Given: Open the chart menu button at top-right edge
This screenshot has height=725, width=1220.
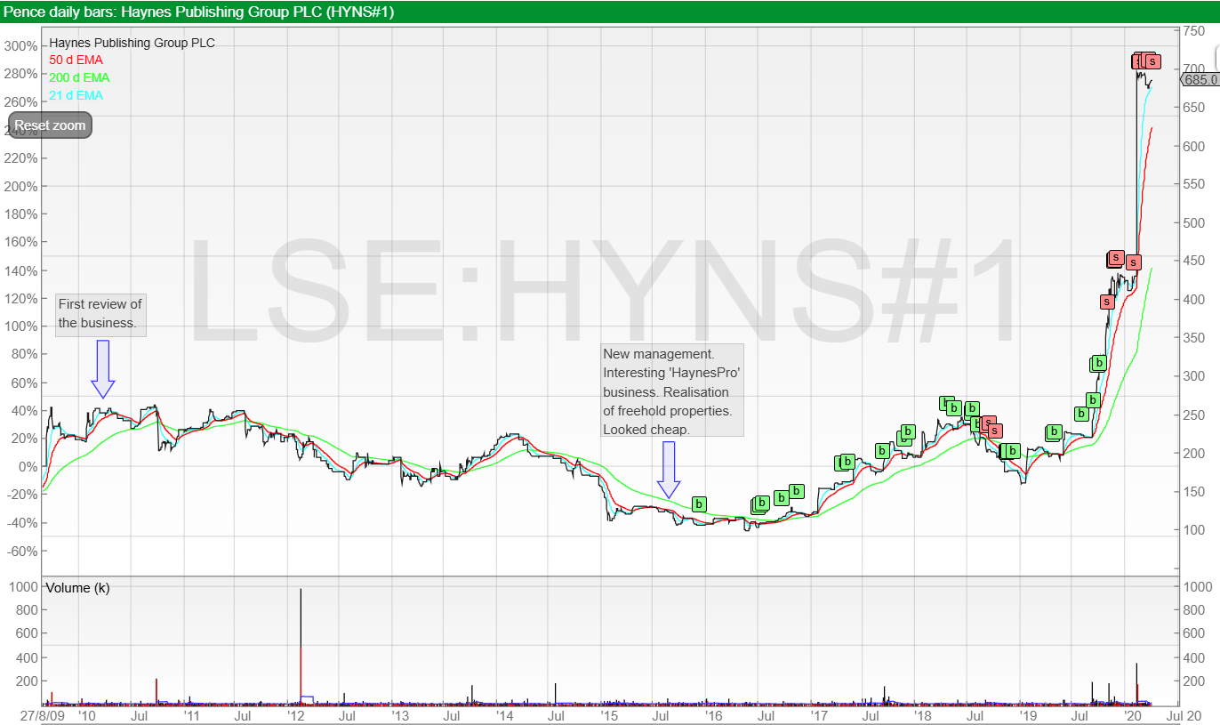Looking at the screenshot, I should click(1214, 55).
